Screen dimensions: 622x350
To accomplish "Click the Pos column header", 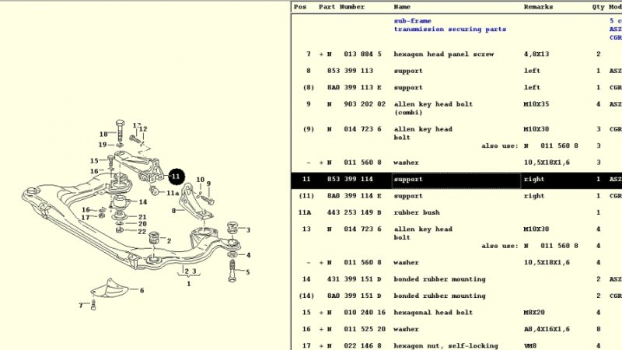I will [300, 7].
